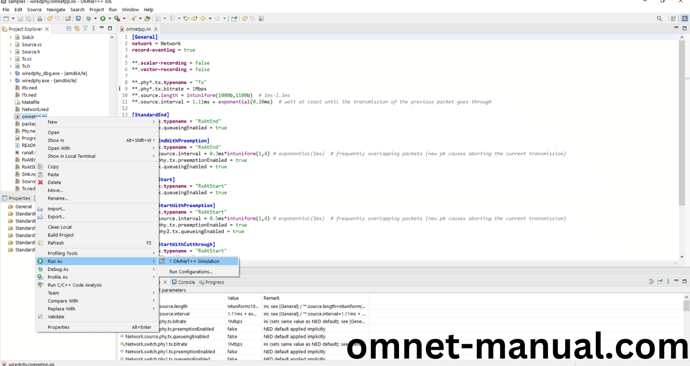Open the Window menu

point(130,9)
